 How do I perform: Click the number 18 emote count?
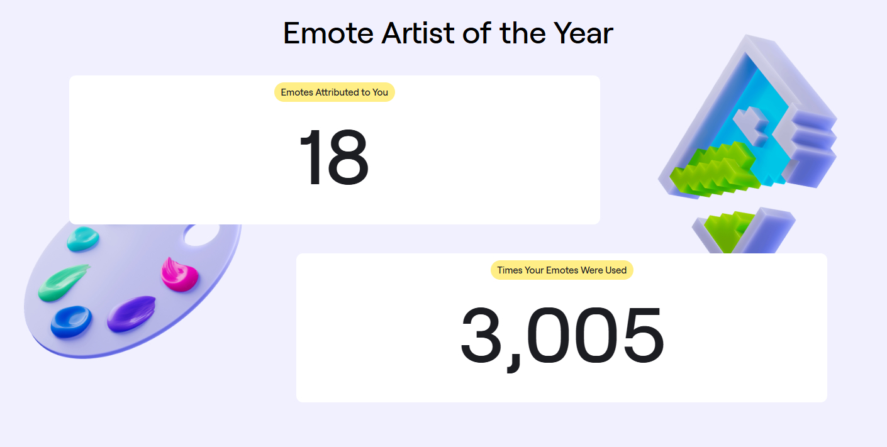coord(333,157)
